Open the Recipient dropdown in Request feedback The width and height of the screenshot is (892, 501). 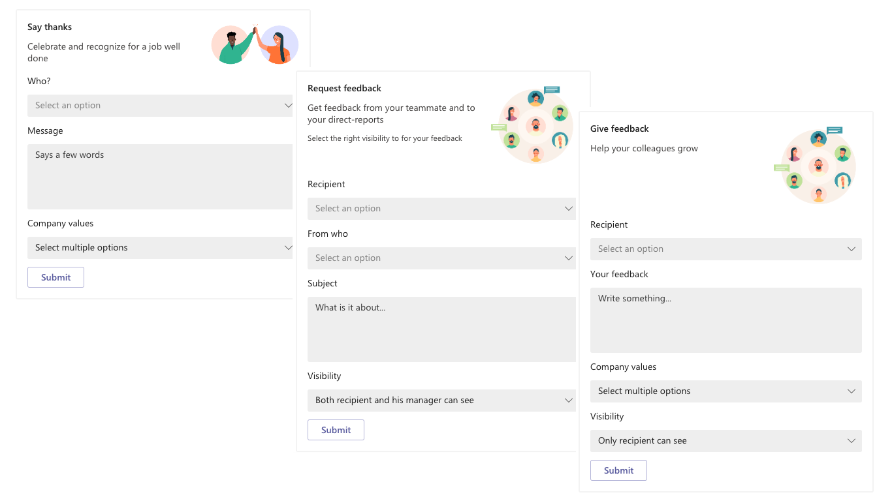coord(441,209)
